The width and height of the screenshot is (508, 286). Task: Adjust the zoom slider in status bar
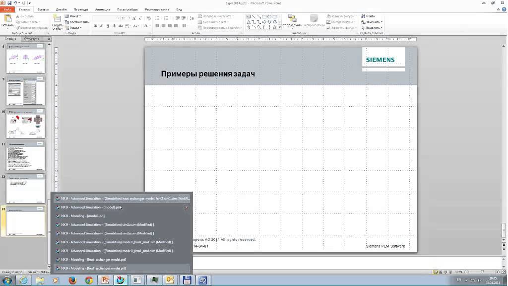pyautogui.click(x=482, y=272)
